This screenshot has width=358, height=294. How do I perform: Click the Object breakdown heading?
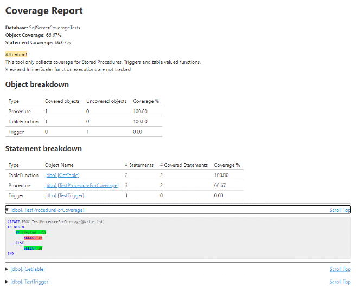coord(37,84)
